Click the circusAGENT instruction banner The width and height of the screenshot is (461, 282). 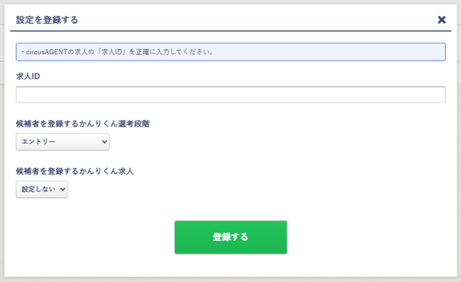click(x=231, y=52)
